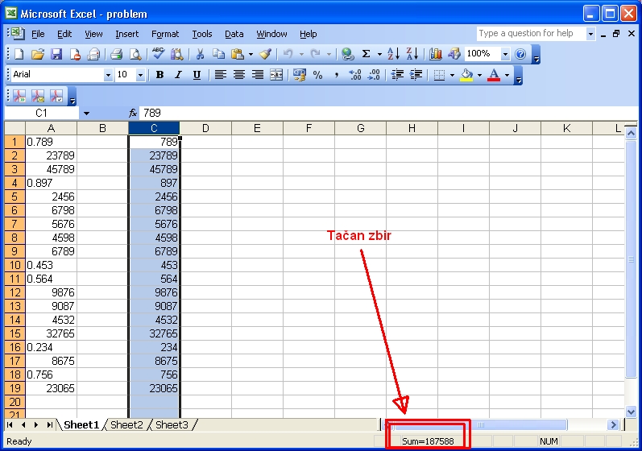Open a file with the Open folder icon
Screen dimensions: 642x451
coord(37,54)
